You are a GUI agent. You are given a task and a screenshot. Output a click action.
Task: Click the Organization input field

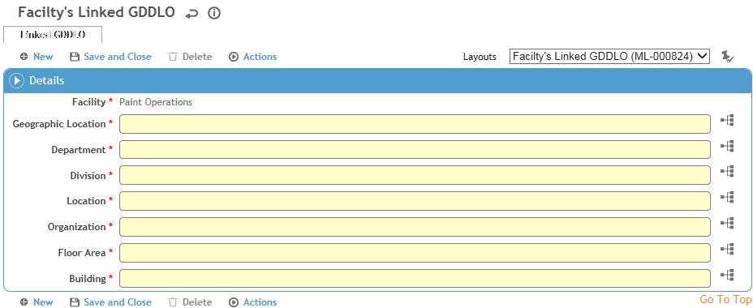pos(415,227)
